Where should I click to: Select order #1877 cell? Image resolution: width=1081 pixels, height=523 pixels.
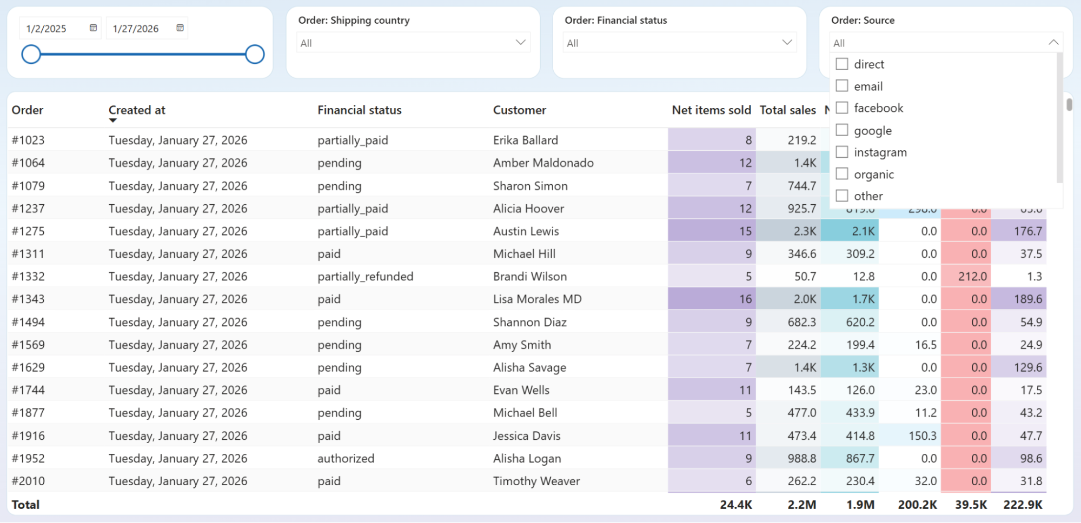pyautogui.click(x=28, y=413)
